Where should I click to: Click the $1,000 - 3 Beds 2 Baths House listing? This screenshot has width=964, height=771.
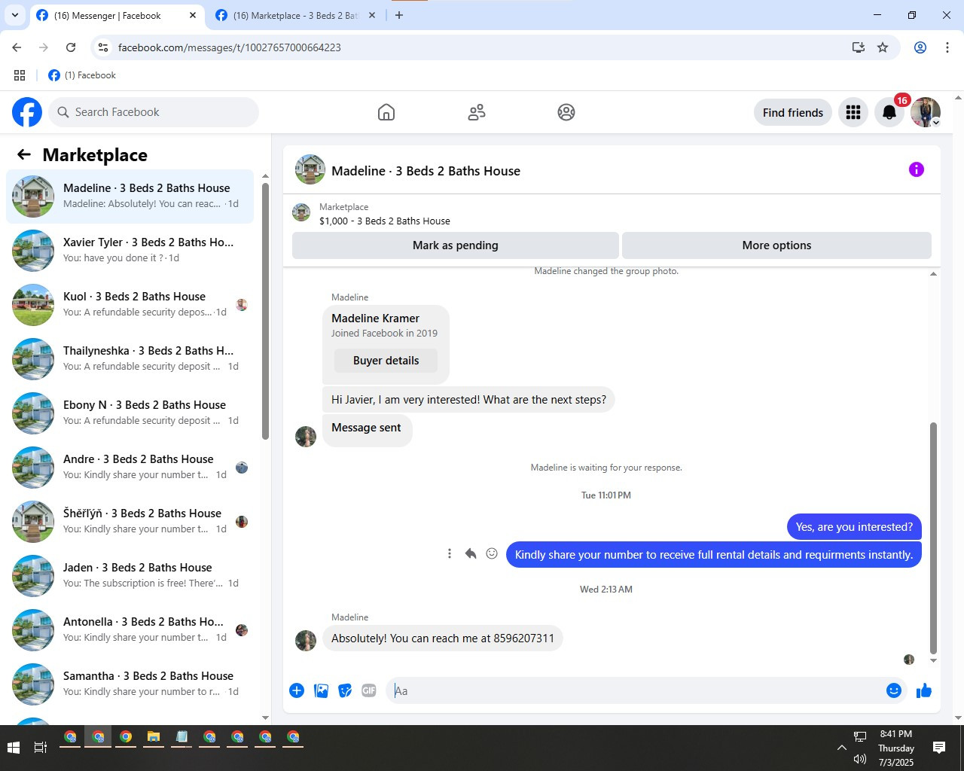coord(384,221)
